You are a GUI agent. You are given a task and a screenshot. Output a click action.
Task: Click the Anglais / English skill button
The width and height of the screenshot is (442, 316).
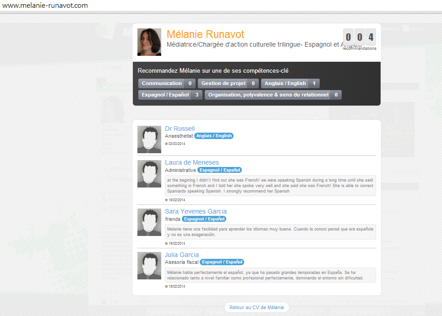pyautogui.click(x=290, y=83)
